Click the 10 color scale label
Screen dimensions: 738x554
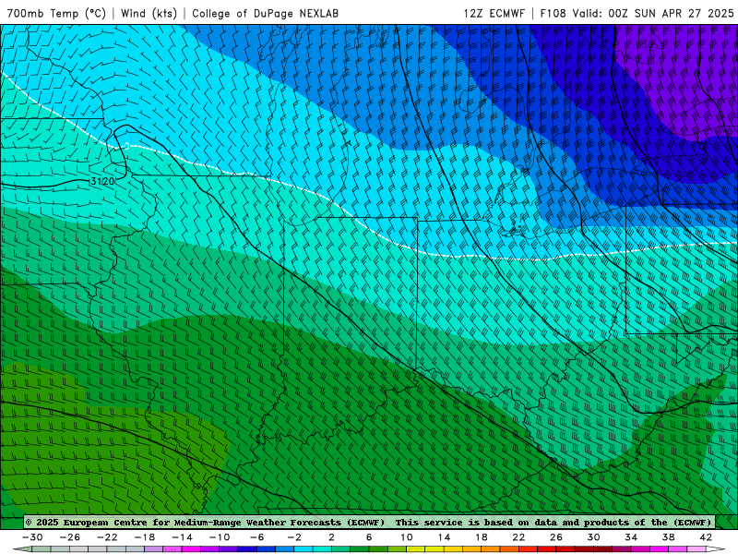tap(407, 537)
